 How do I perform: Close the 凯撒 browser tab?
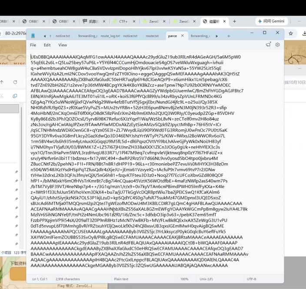104,21
